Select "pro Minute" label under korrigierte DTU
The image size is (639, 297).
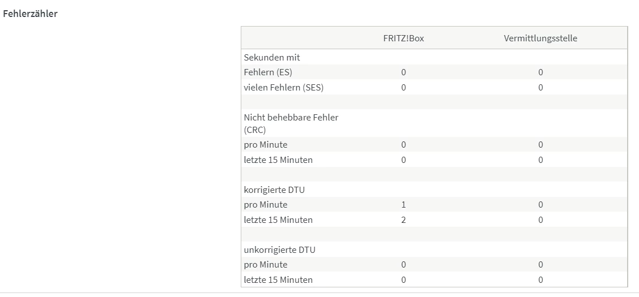click(266, 205)
